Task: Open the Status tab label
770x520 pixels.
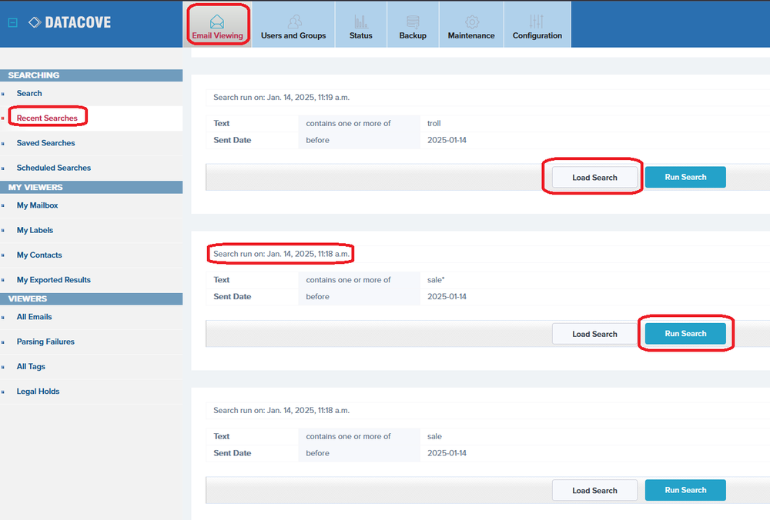Action: coord(361,36)
